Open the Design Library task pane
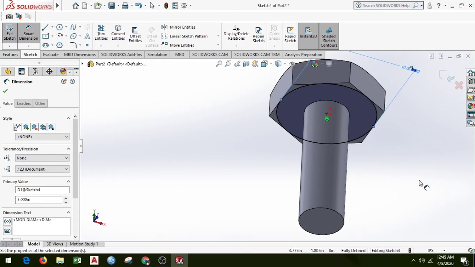Image resolution: width=475 pixels, height=267 pixels. pos(471,81)
